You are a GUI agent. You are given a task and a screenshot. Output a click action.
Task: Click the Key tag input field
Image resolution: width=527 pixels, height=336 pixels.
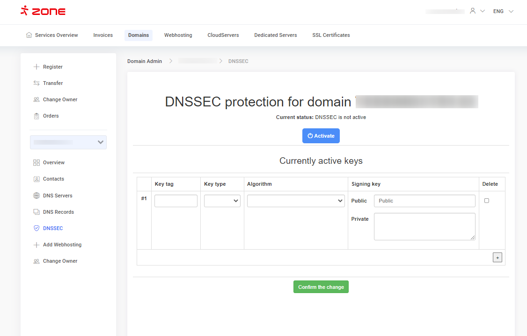click(176, 201)
